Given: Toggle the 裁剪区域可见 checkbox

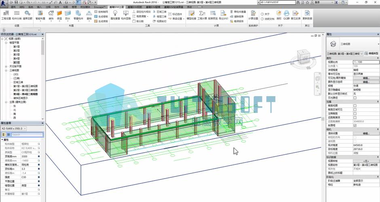Looking at the screenshot, I should coord(355,109).
